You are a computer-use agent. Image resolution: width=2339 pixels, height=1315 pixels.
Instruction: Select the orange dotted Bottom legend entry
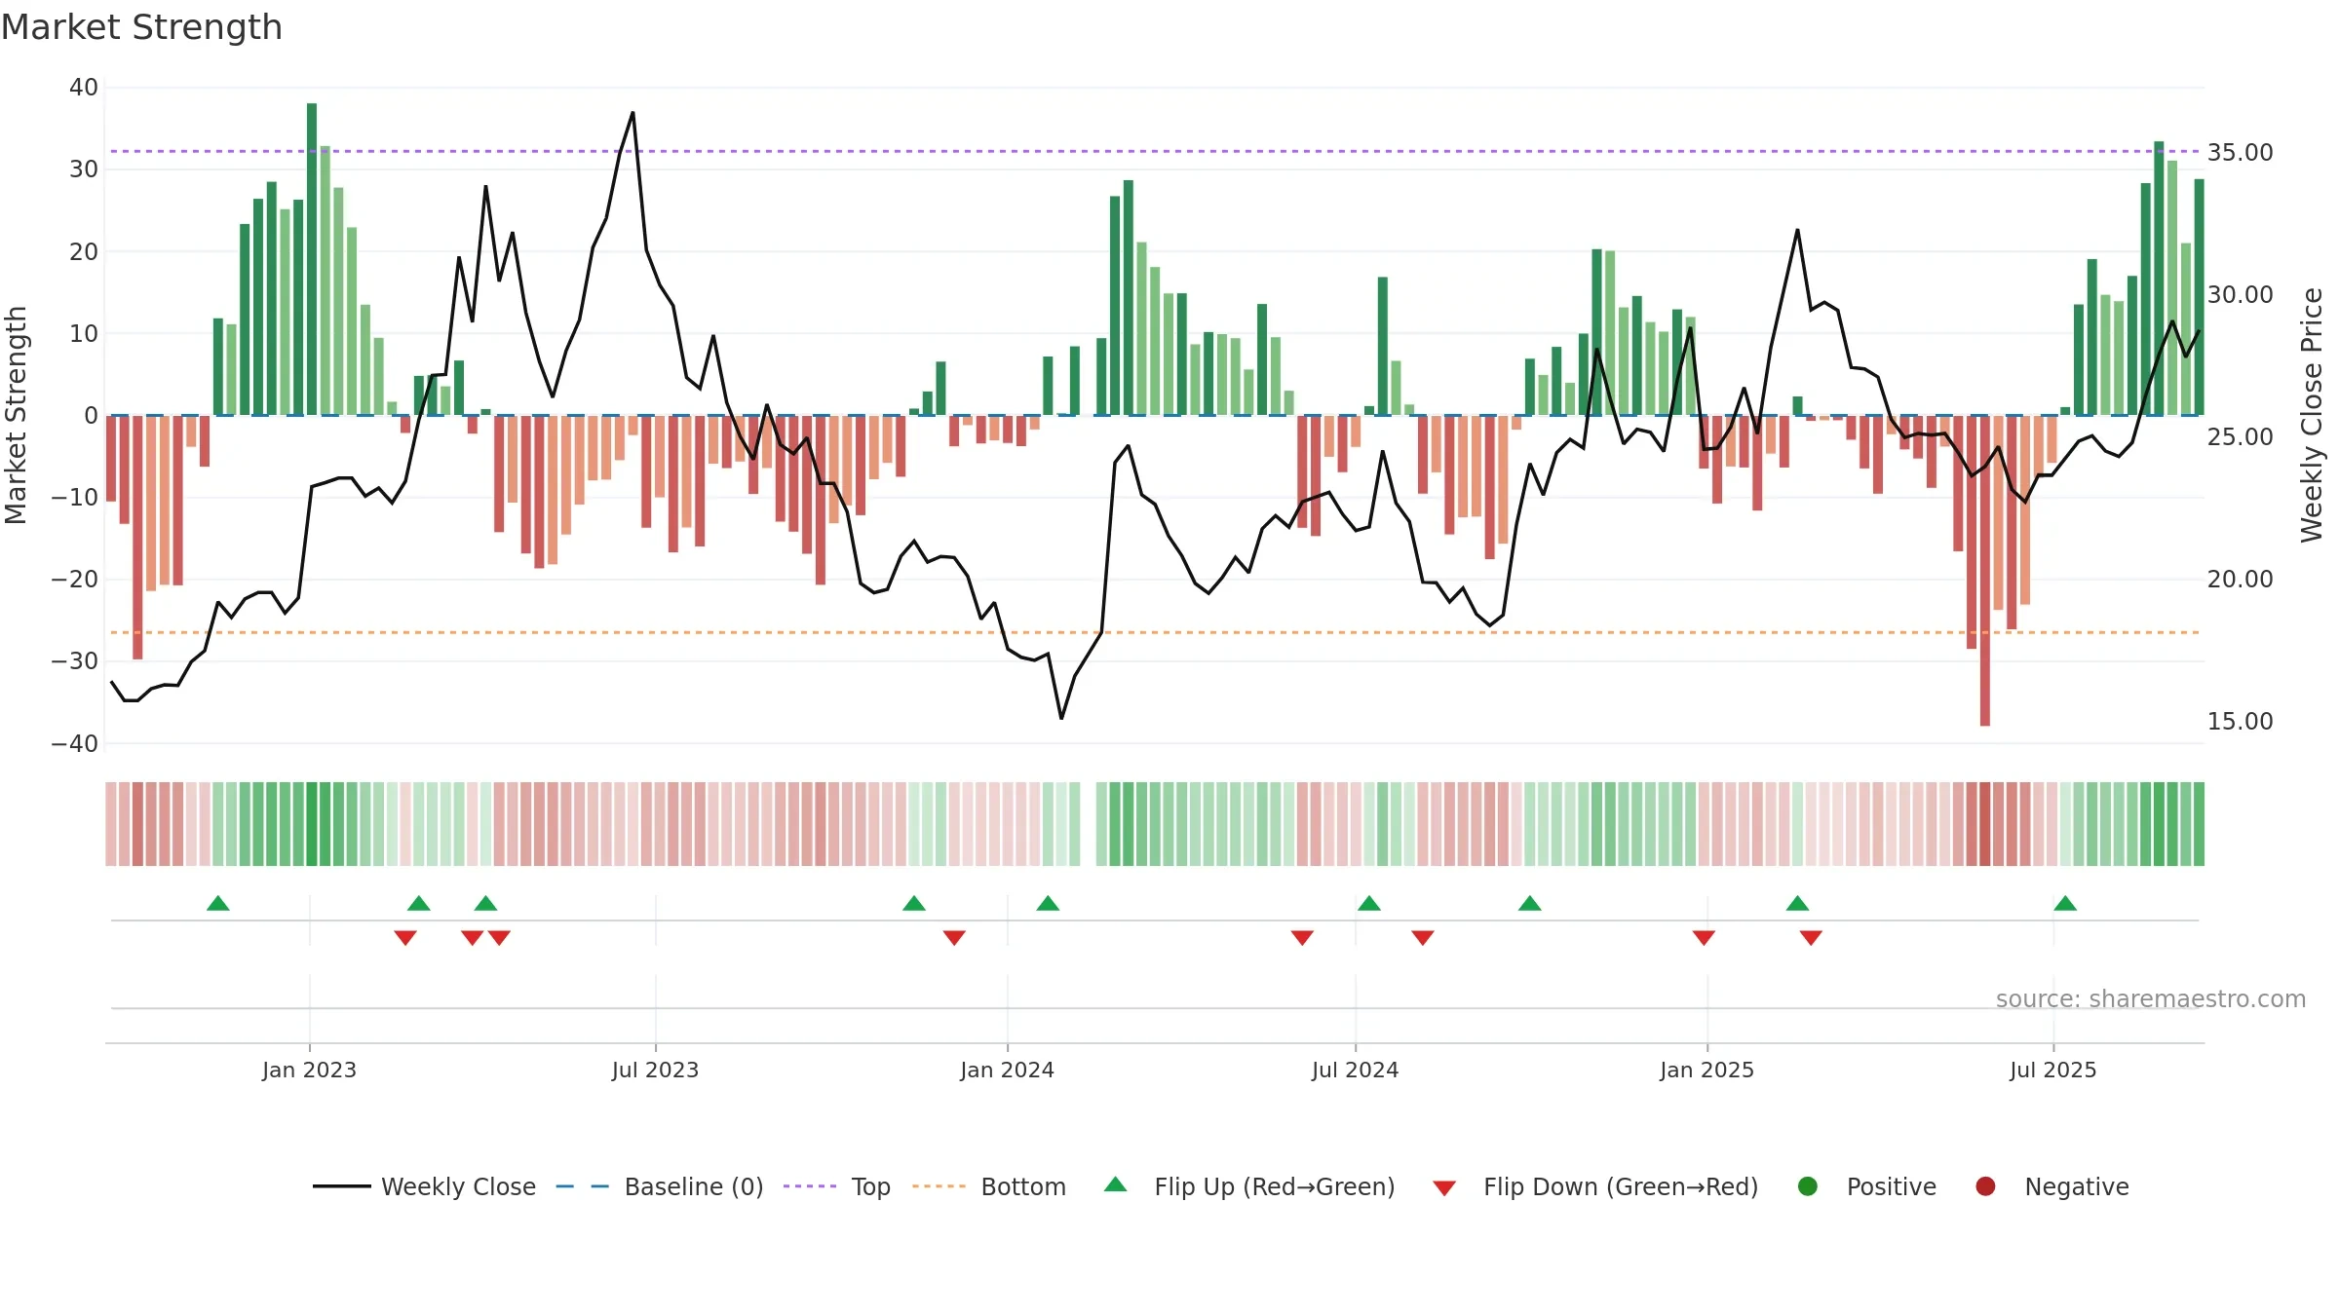(989, 1186)
